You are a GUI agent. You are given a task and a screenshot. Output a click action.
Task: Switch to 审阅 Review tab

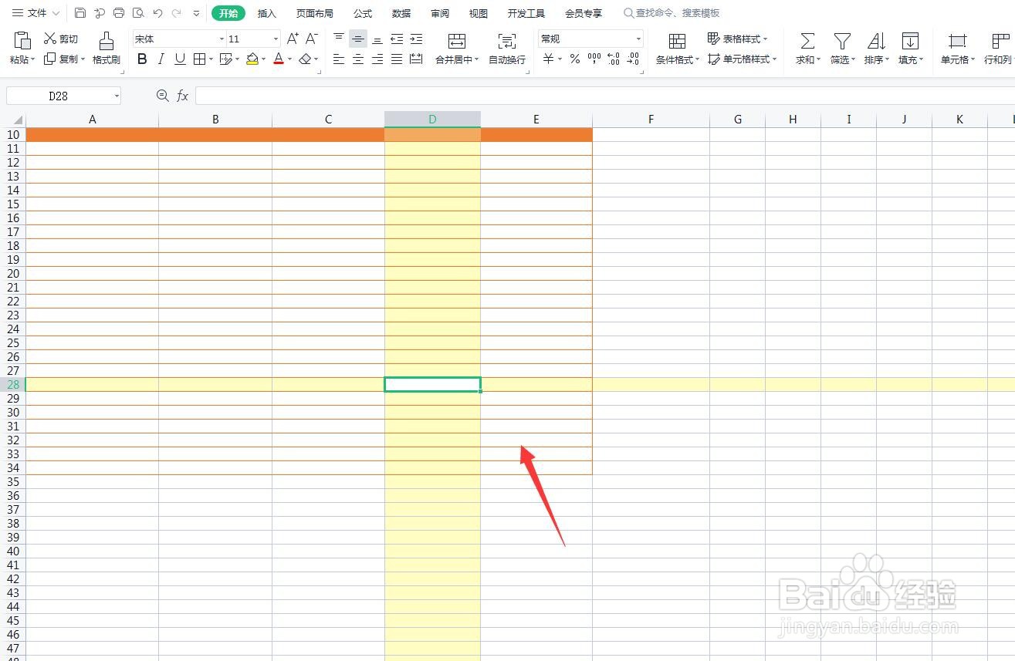(x=440, y=13)
